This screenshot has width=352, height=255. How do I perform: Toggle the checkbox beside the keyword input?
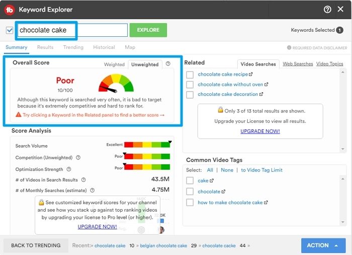(10, 30)
